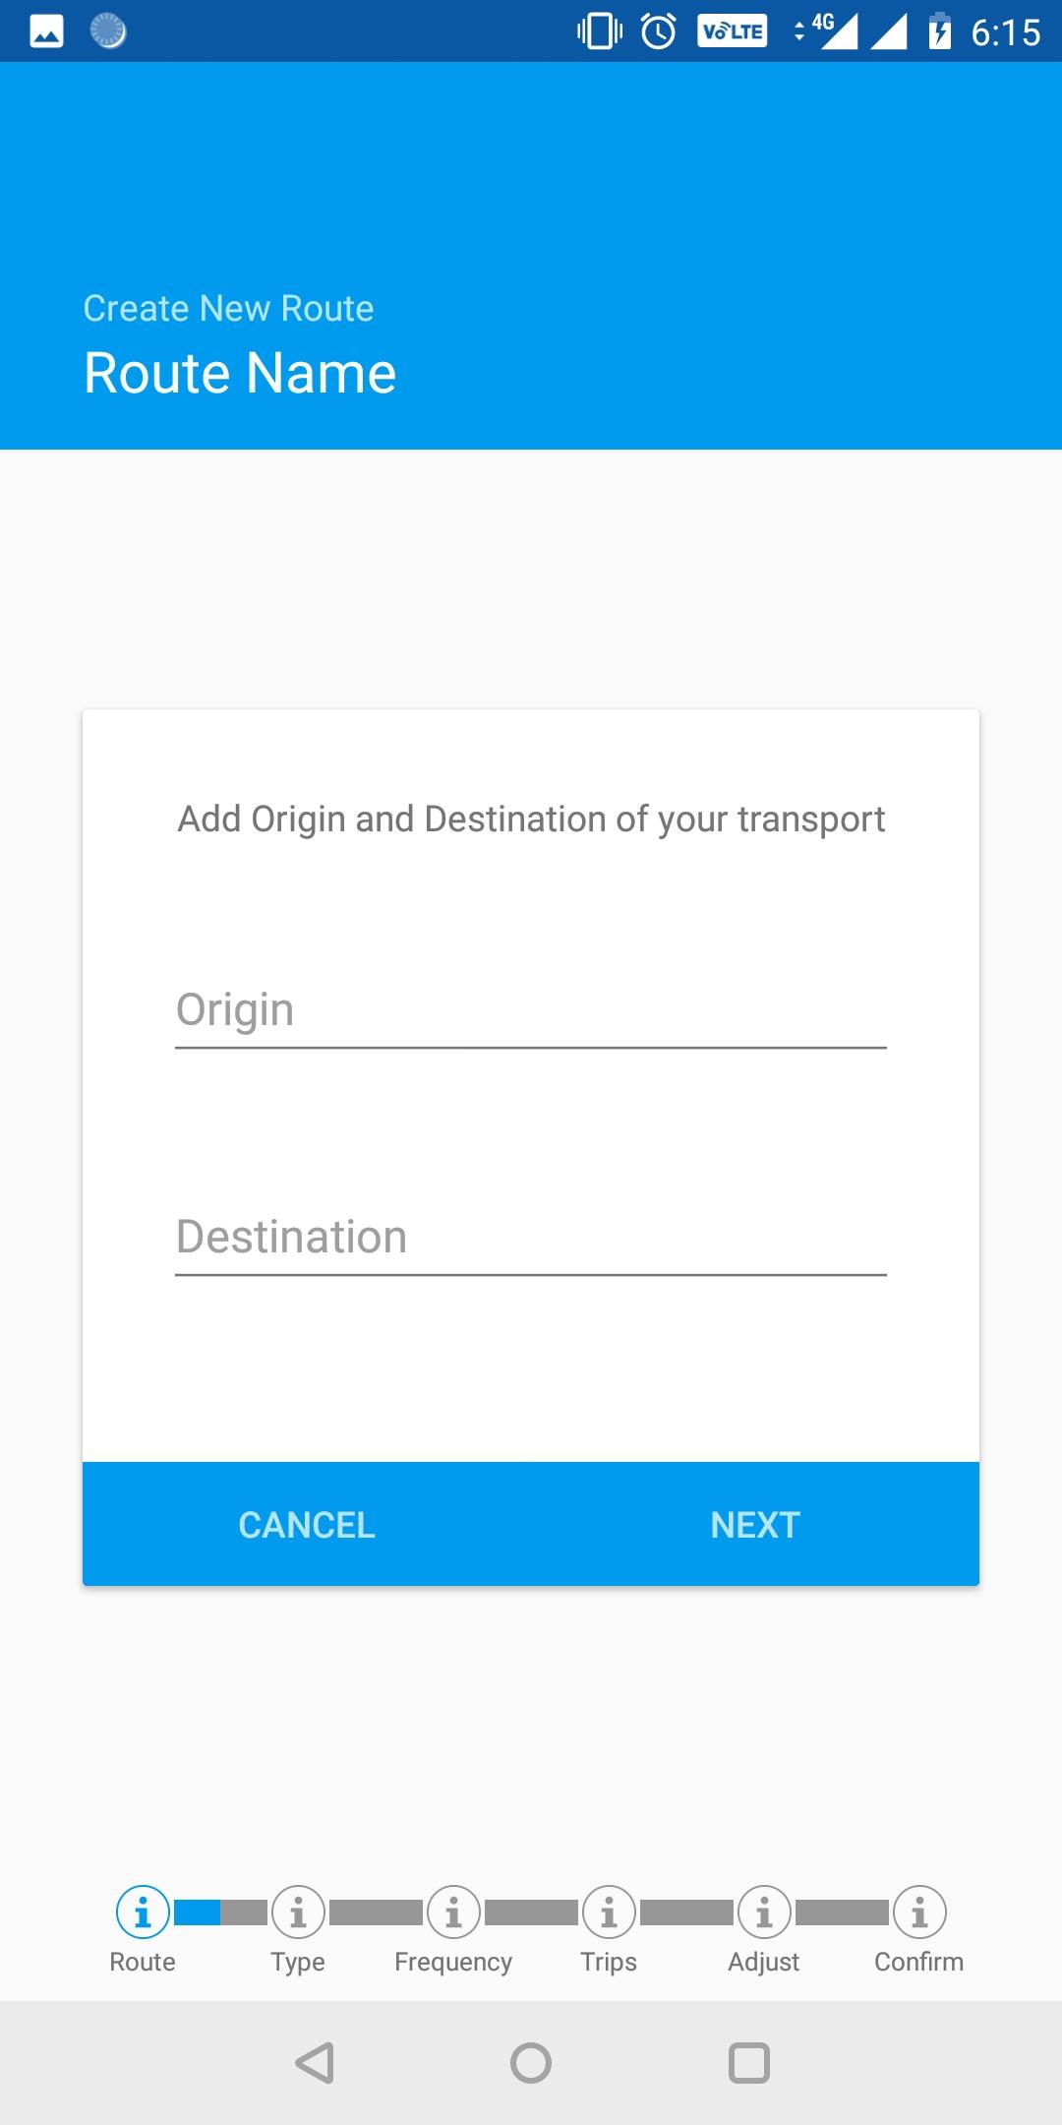Tap the image notification icon in status bar
1062x2125 pixels.
click(x=46, y=31)
